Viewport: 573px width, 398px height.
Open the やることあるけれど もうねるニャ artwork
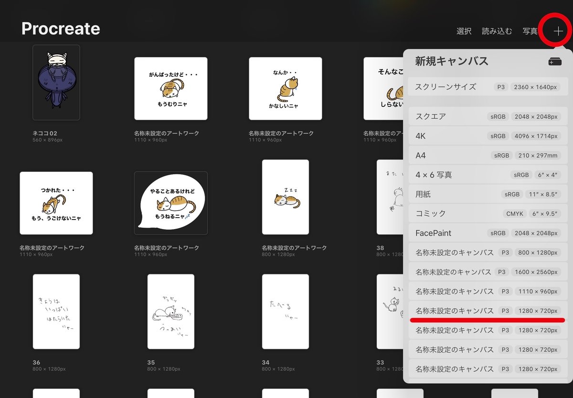click(171, 203)
